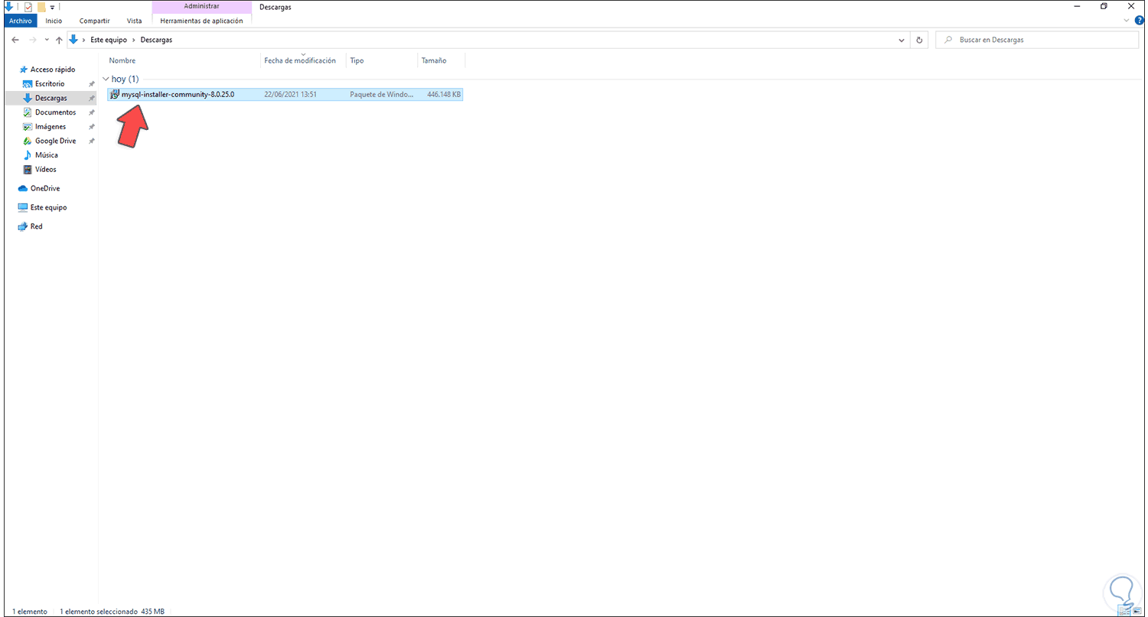The height and width of the screenshot is (617, 1148).
Task: Open Help with the question mark icon
Action: coord(1139,21)
